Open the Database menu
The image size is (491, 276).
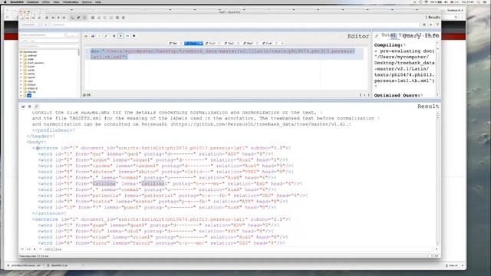coord(32,2)
